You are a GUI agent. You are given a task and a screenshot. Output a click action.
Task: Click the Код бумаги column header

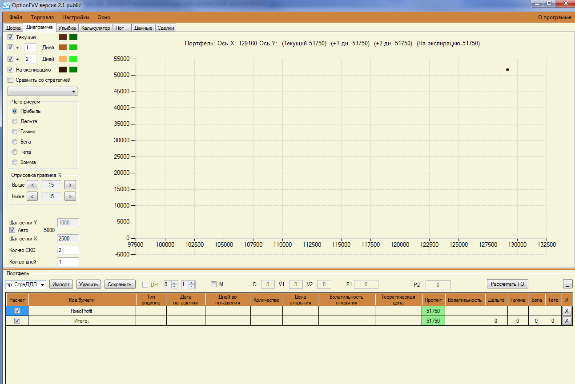pyautogui.click(x=82, y=300)
